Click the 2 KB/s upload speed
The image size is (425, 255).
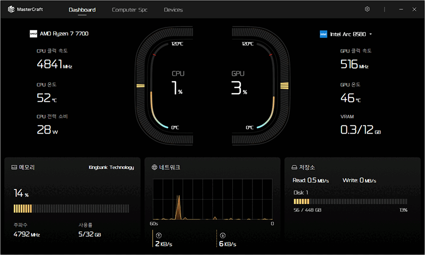(x=164, y=244)
